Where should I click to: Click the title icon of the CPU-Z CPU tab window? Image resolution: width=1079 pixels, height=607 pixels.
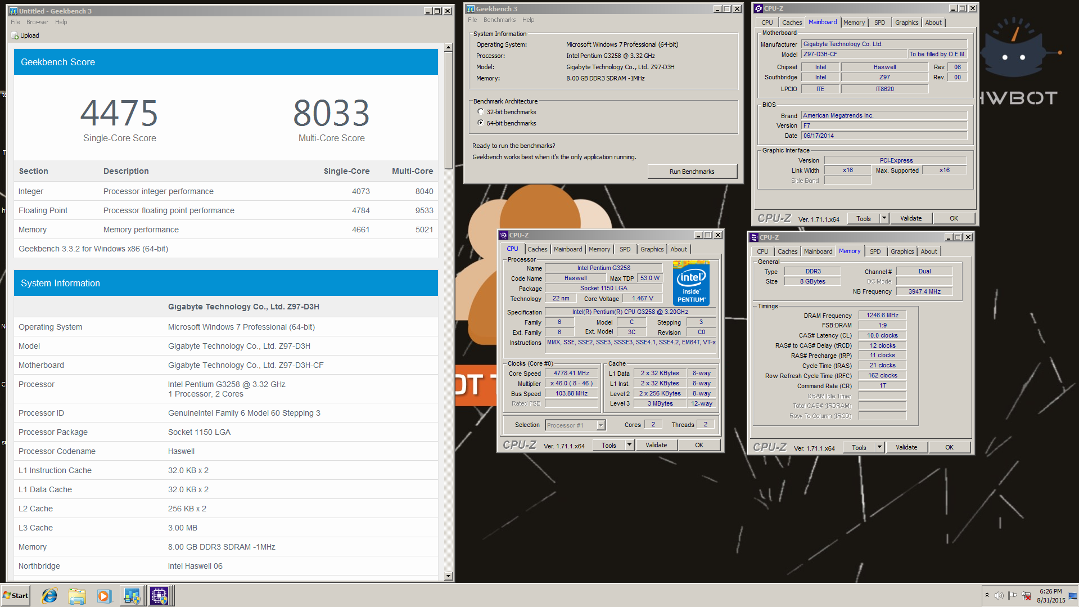pos(504,235)
